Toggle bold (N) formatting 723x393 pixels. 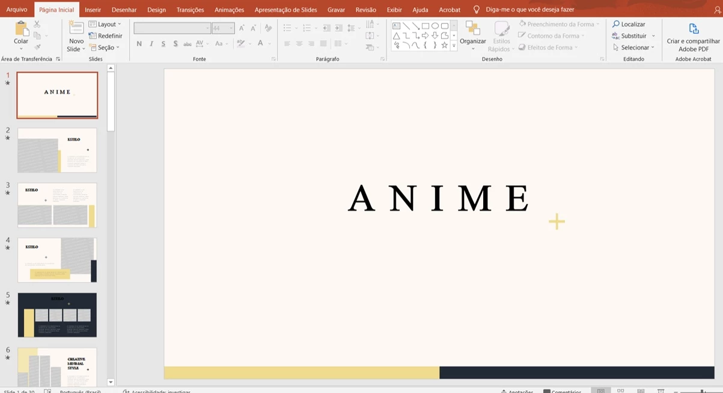click(139, 43)
